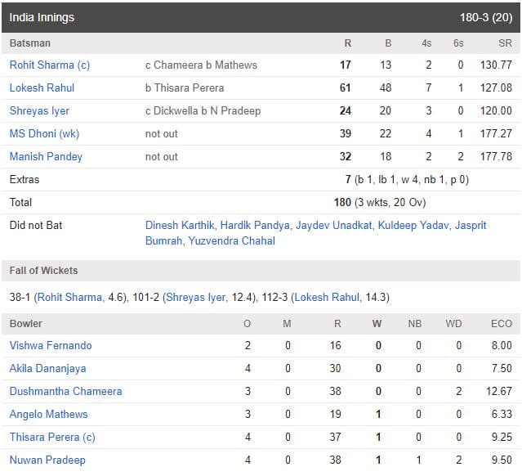Click Jaydev Unadkat's name
This screenshot has width=522, height=476.
click(332, 225)
